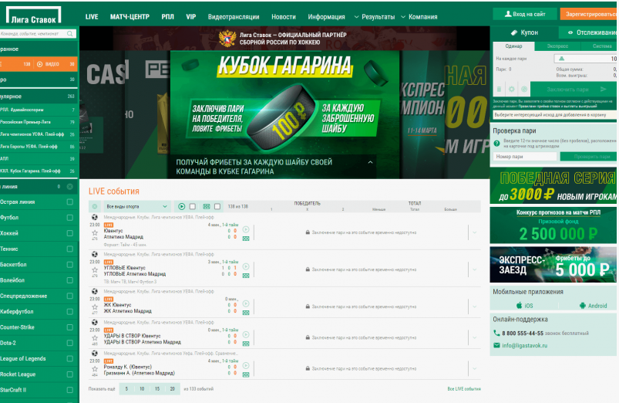Open the МАТЧ-ЦЕНТР menu item
Screen dimensions: 619x403
130,17
